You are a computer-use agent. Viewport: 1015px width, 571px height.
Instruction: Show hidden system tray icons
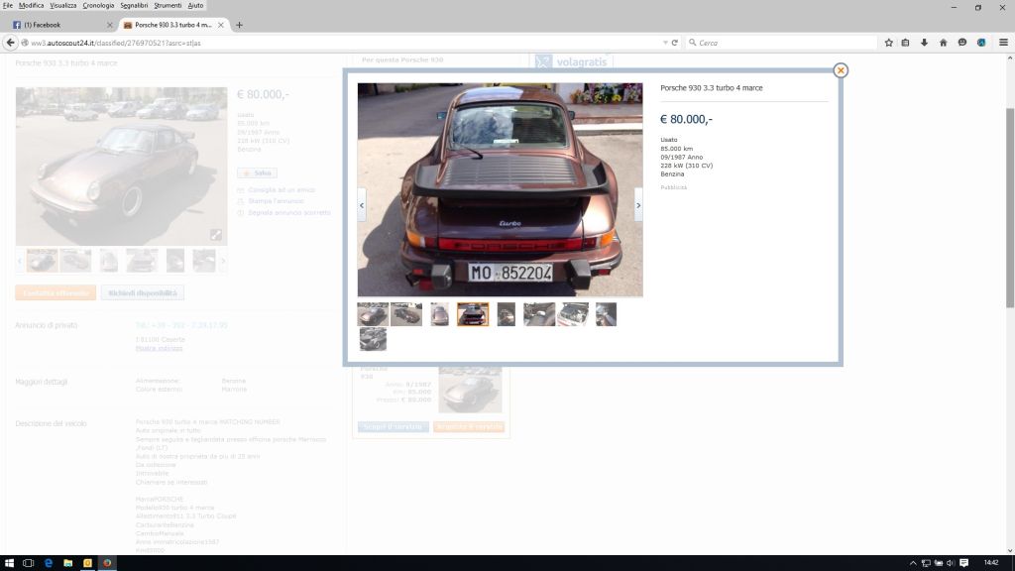point(913,563)
